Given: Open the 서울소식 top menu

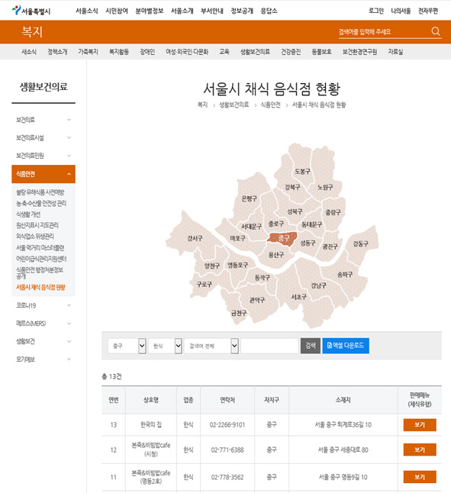Looking at the screenshot, I should 86,11.
